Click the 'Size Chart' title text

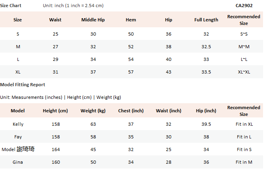(x=11, y=6)
